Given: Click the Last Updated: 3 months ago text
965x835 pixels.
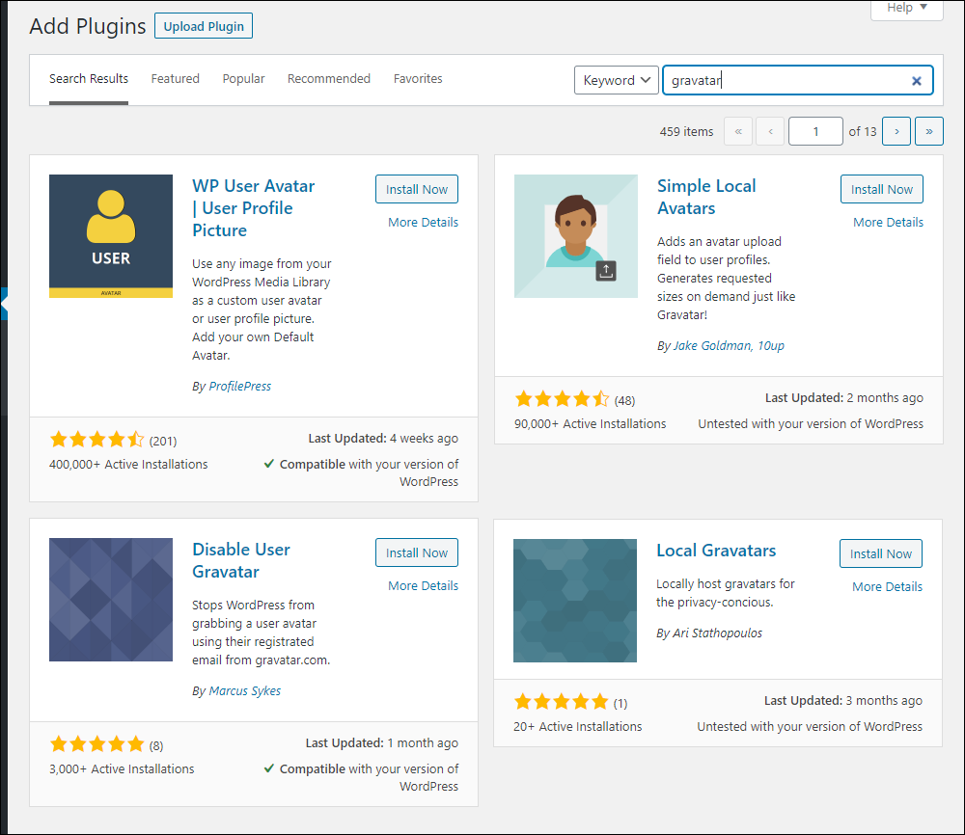Looking at the screenshot, I should 843,700.
